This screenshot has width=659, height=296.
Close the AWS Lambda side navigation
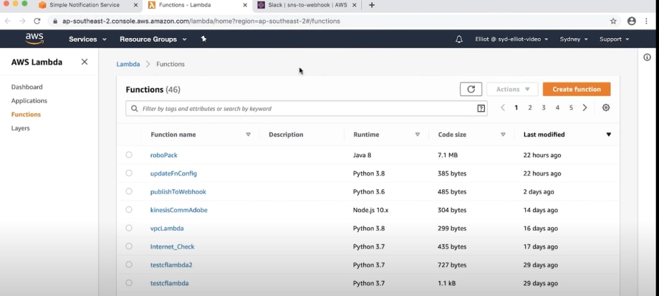tap(84, 62)
